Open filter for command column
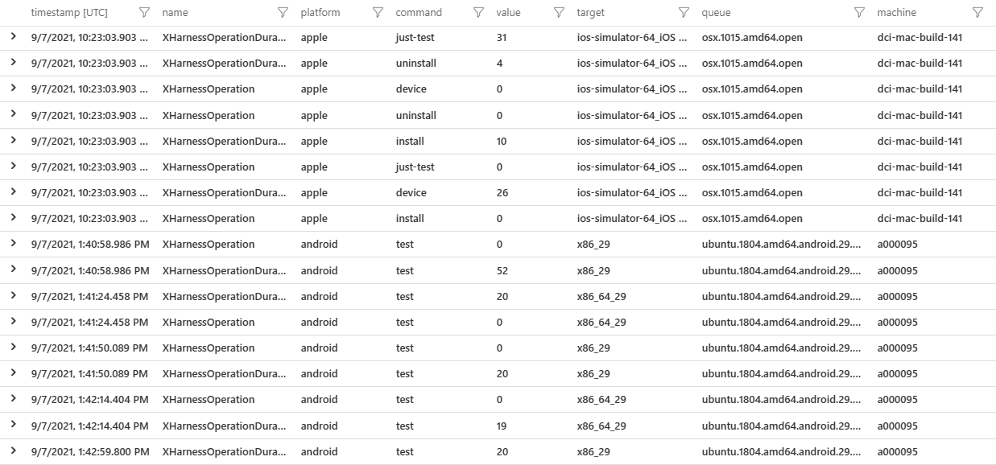This screenshot has height=465, width=996. click(x=479, y=13)
